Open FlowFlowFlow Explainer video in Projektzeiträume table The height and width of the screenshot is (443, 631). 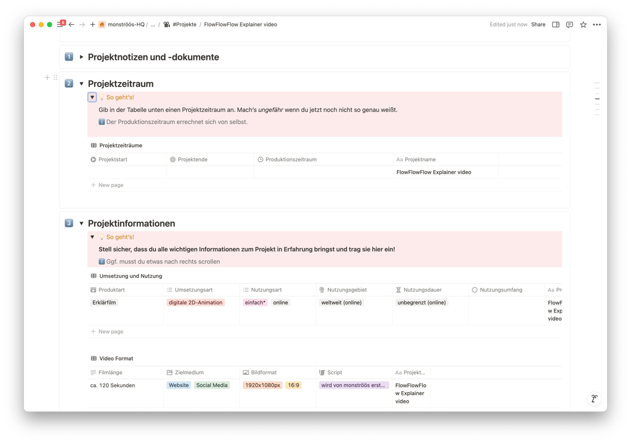click(433, 172)
